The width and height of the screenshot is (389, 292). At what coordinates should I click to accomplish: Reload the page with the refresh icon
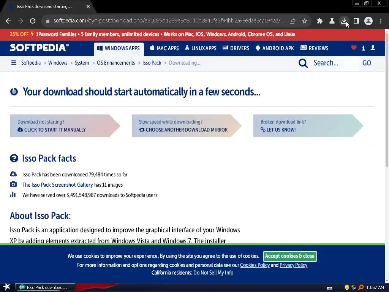(33, 21)
